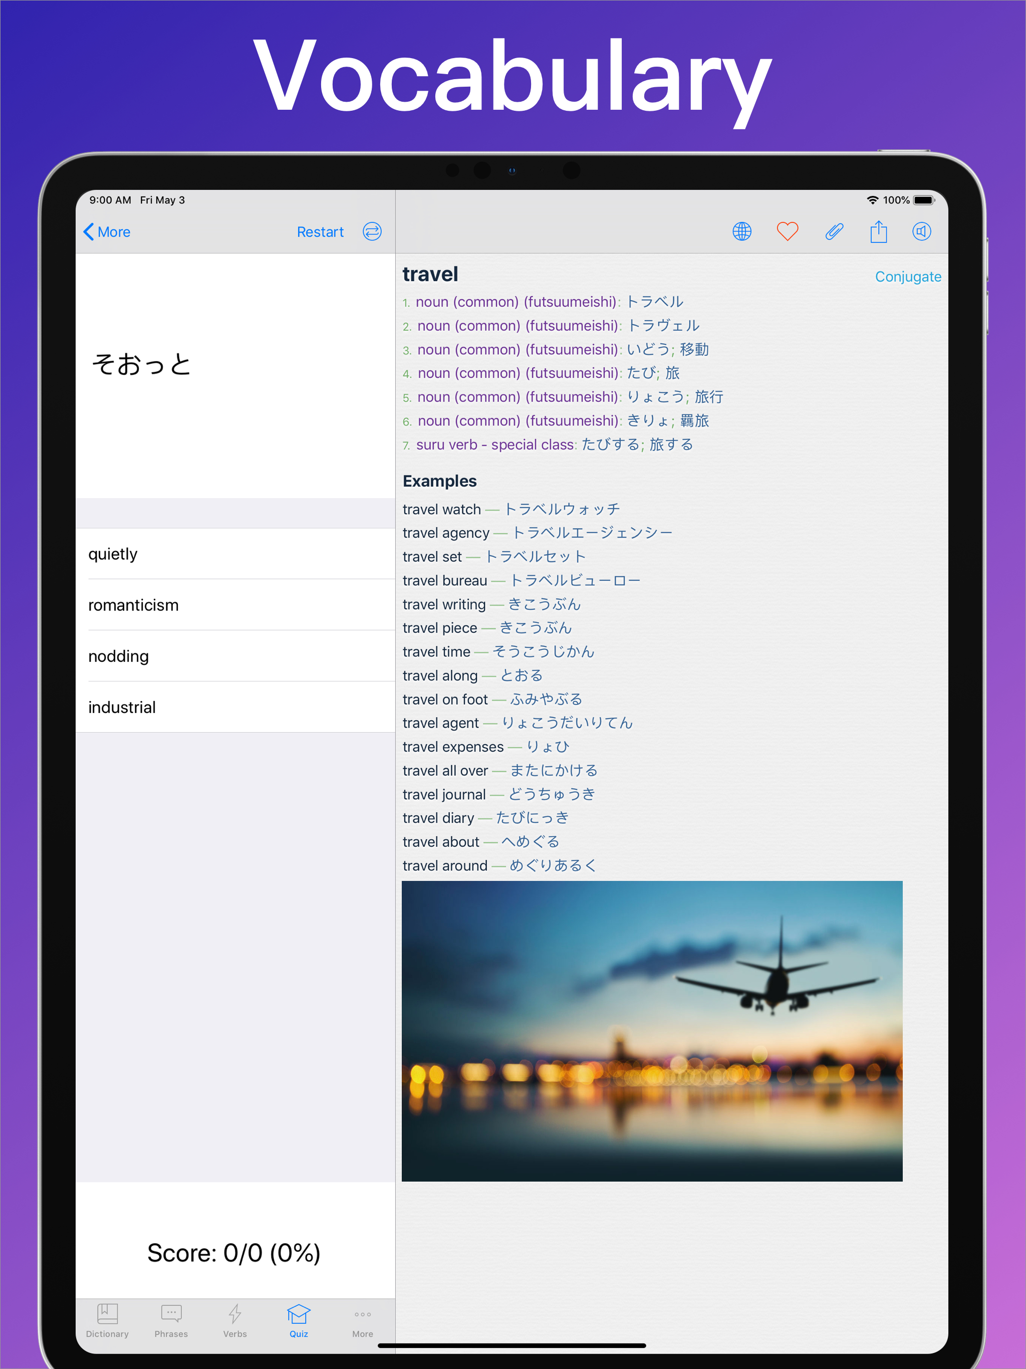Image resolution: width=1026 pixels, height=1369 pixels.
Task: Restart the quiz
Action: click(x=320, y=232)
